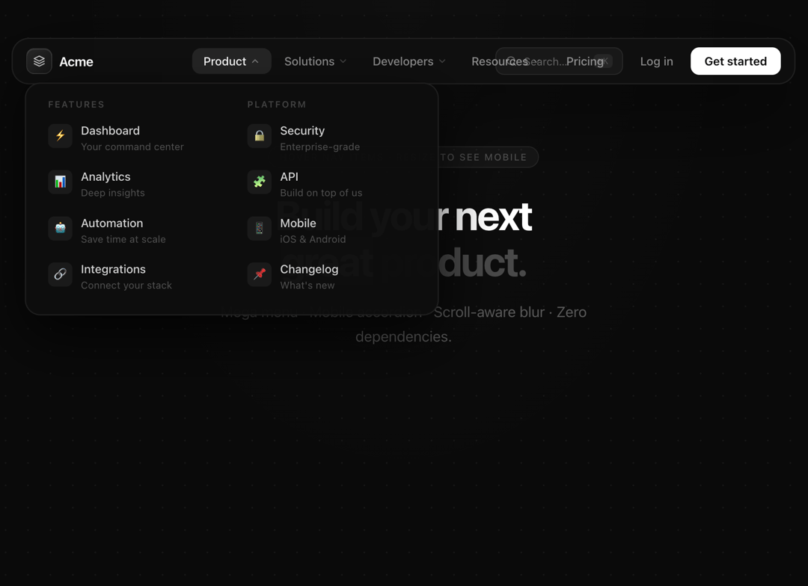This screenshot has height=586, width=808.
Task: Click the Acme layers logo icon
Action: [x=39, y=61]
